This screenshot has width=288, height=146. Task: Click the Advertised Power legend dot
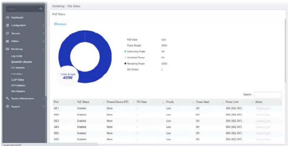[125, 58]
